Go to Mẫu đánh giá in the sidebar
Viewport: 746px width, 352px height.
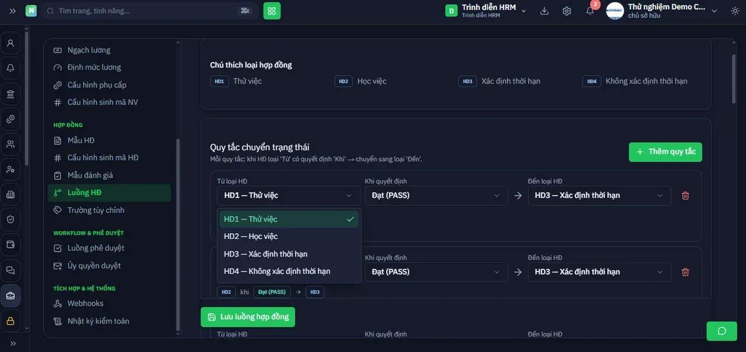tap(109, 175)
